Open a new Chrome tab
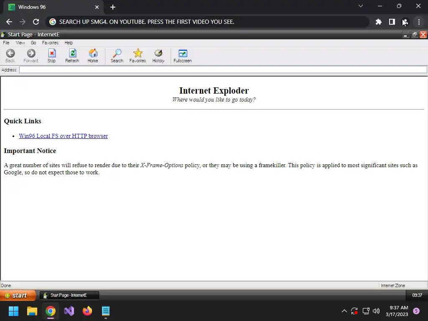 (113, 7)
